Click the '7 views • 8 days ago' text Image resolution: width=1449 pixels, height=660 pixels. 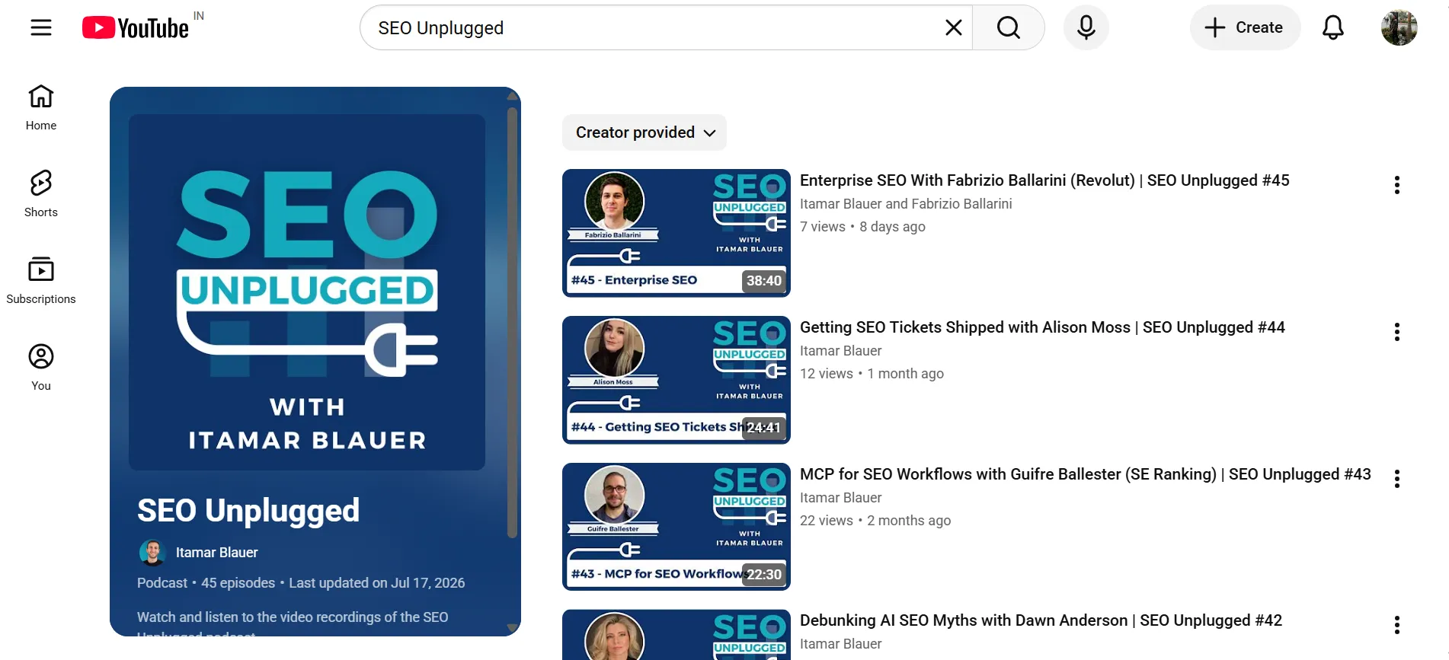point(862,227)
